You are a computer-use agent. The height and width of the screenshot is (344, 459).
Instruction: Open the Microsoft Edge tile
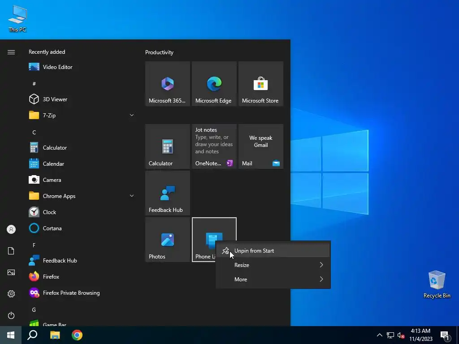(x=214, y=84)
